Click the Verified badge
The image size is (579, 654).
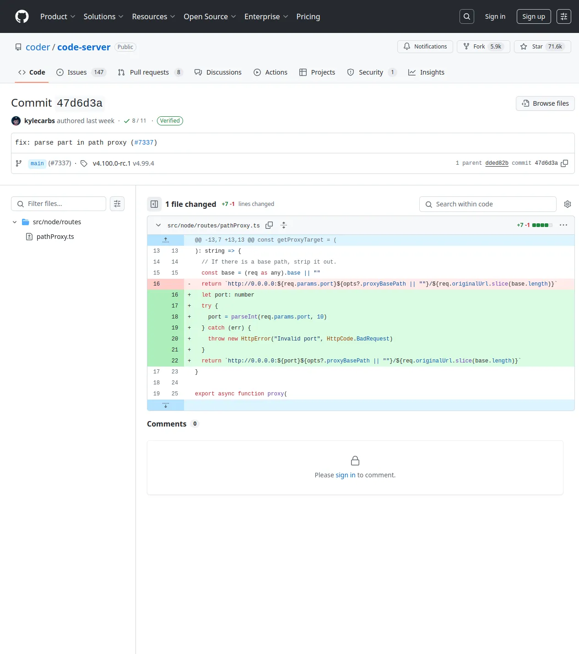click(x=170, y=121)
